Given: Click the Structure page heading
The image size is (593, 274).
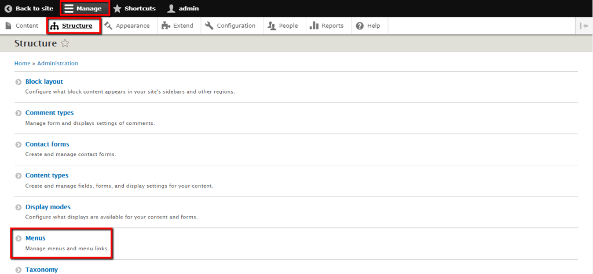Looking at the screenshot, I should 35,43.
